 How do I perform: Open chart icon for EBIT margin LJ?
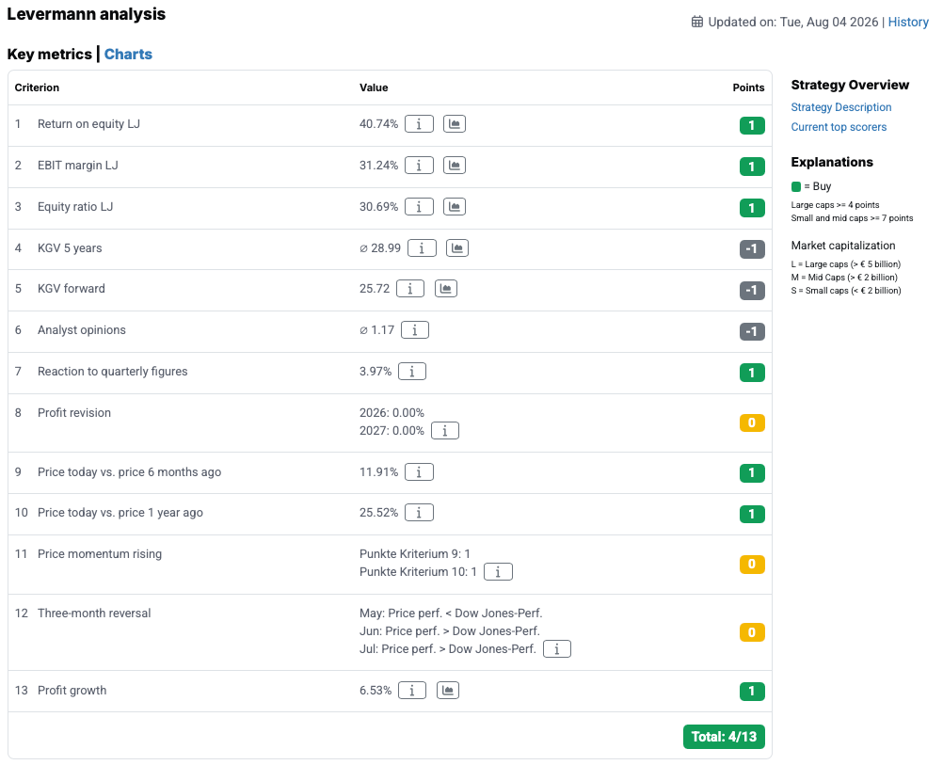pyautogui.click(x=455, y=166)
